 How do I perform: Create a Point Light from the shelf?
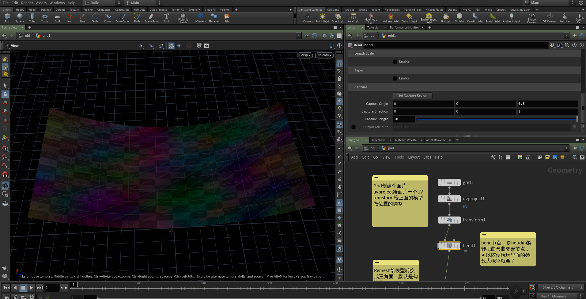pos(322,17)
